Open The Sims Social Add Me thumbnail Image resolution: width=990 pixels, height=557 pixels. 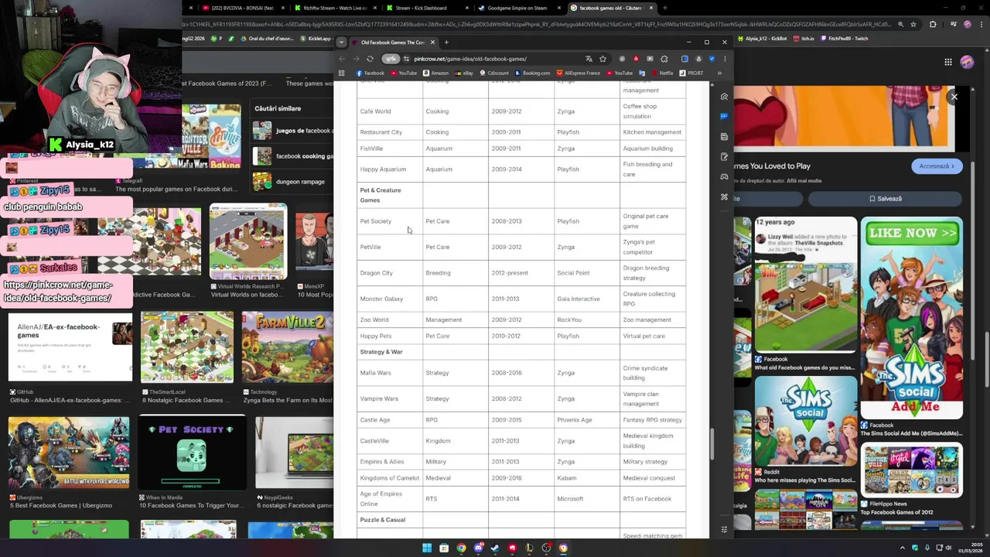912,320
